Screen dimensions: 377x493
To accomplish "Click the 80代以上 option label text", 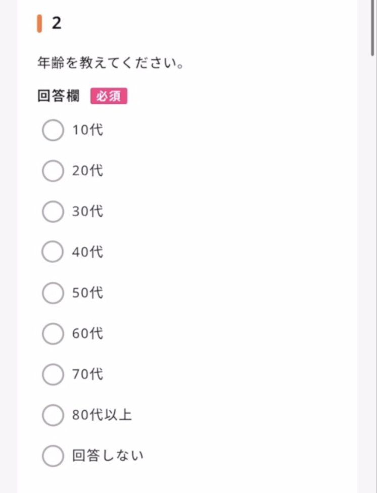I will coord(102,415).
